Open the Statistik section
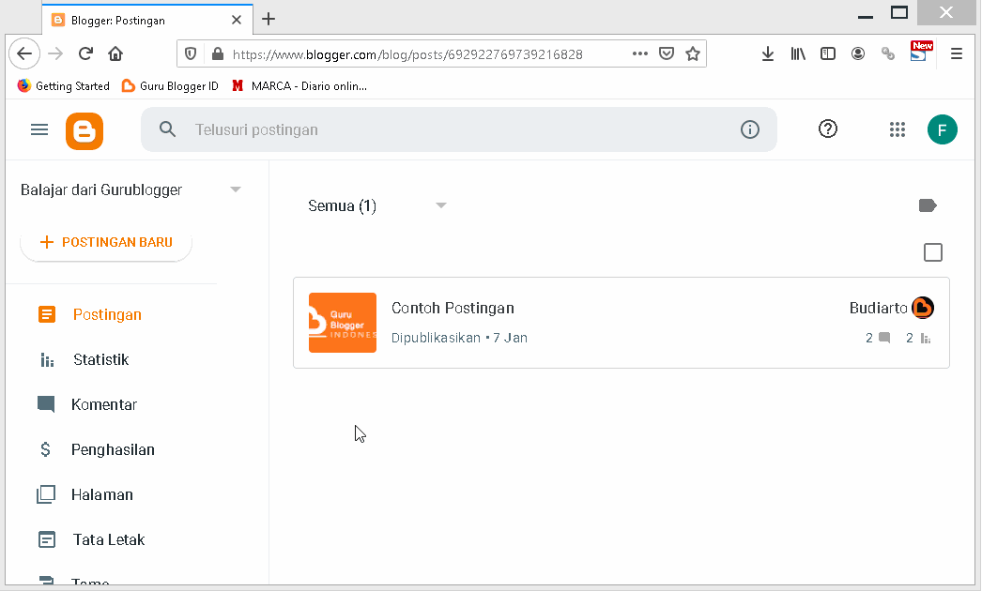Screen dimensions: 982x591 tap(99, 359)
